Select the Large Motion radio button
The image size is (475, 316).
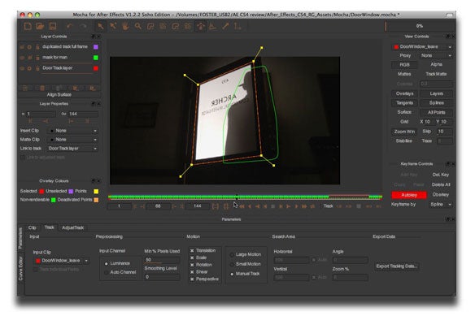tap(232, 254)
